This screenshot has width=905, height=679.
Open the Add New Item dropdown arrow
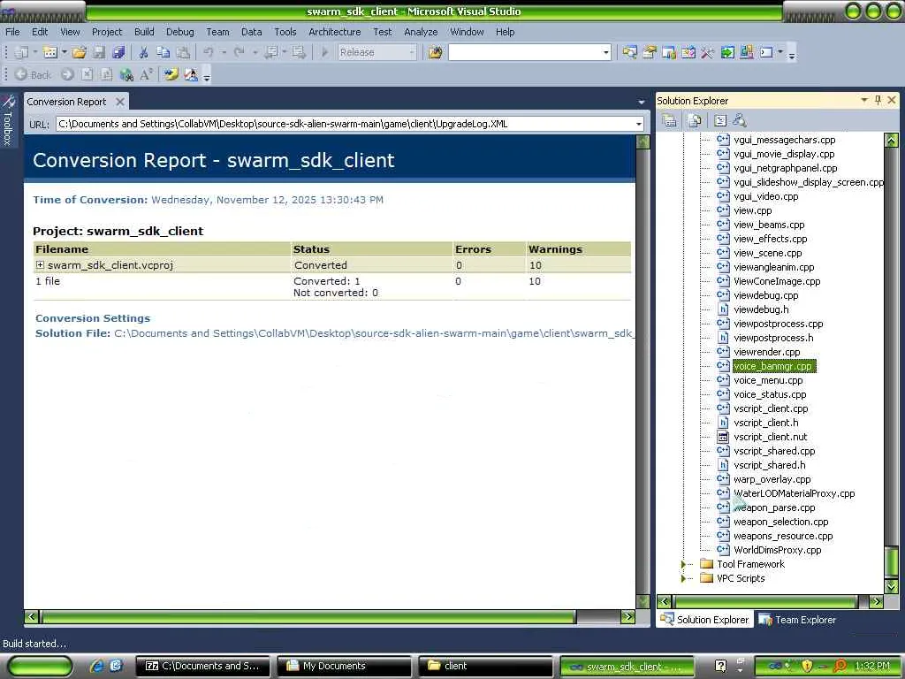coord(64,52)
